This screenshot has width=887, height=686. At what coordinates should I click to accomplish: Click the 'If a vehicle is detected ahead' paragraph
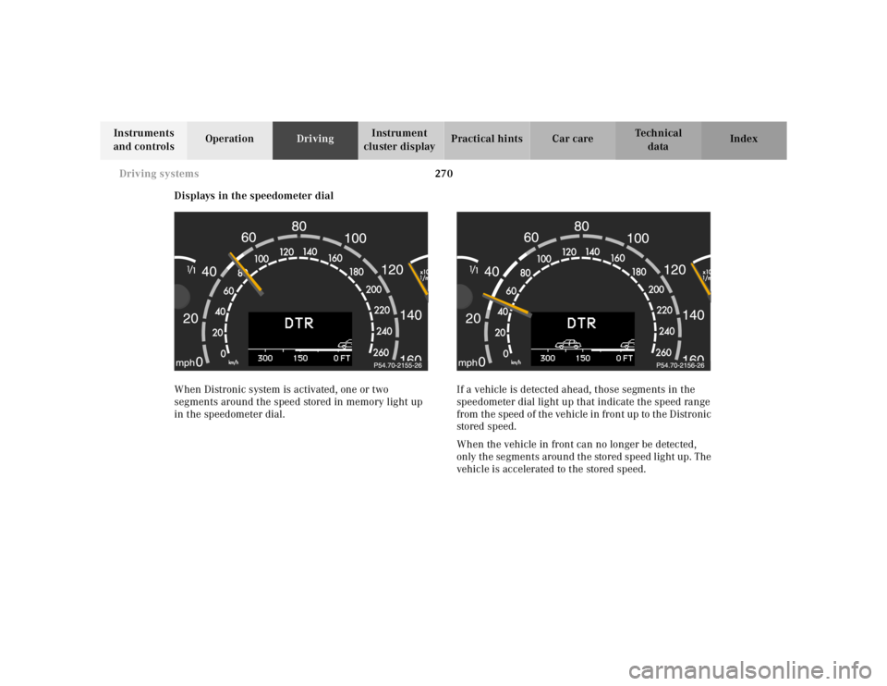583,408
